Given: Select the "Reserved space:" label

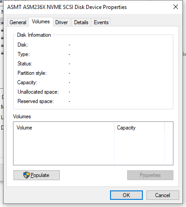Looking at the screenshot, I should point(35,101).
